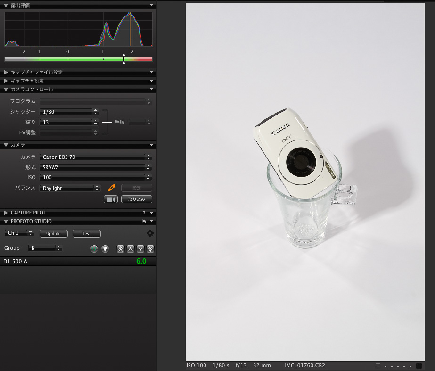Click the Capture Pilot help question mark
Screen dimensions: 435x371
click(144, 213)
